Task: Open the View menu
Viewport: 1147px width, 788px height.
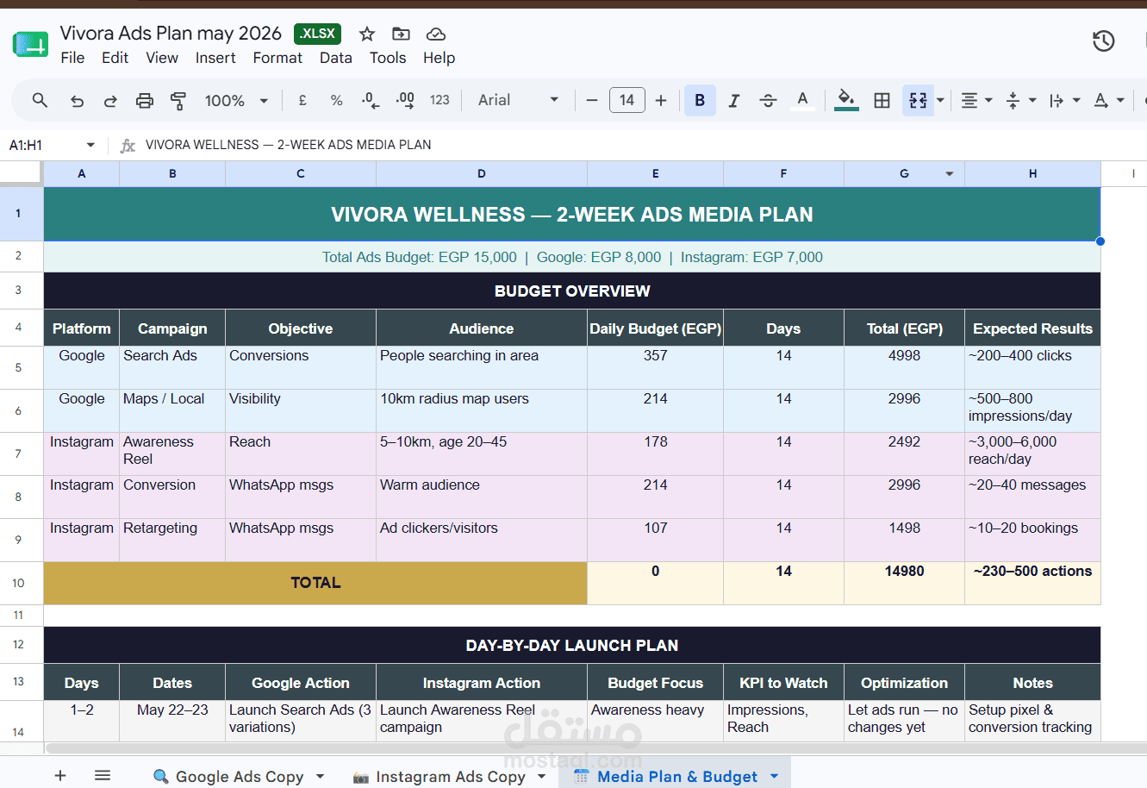Action: (x=162, y=58)
